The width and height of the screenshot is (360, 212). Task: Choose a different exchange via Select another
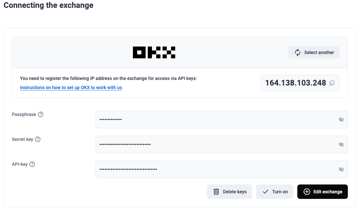point(314,52)
